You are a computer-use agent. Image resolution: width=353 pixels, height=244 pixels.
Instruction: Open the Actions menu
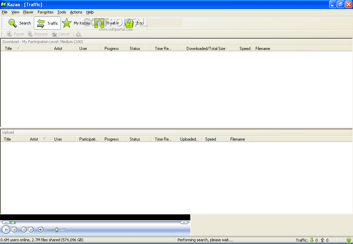pos(76,12)
